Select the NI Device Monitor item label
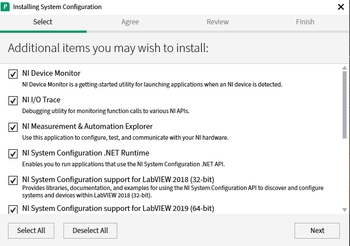The width and height of the screenshot is (350, 246). click(51, 74)
